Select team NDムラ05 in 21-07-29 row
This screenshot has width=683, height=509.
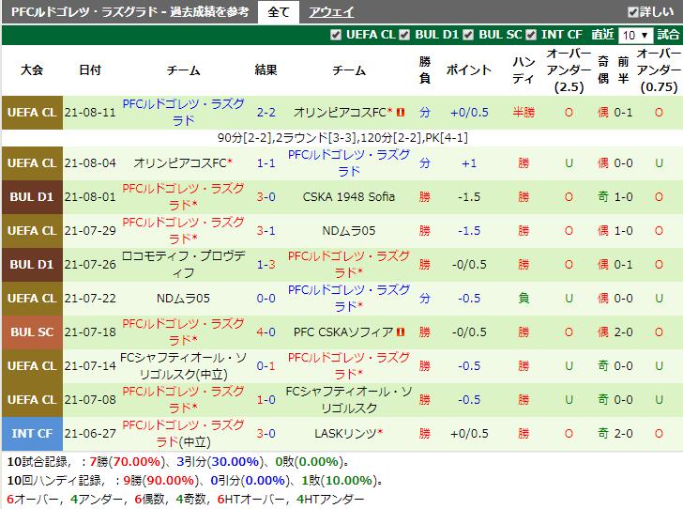click(348, 231)
